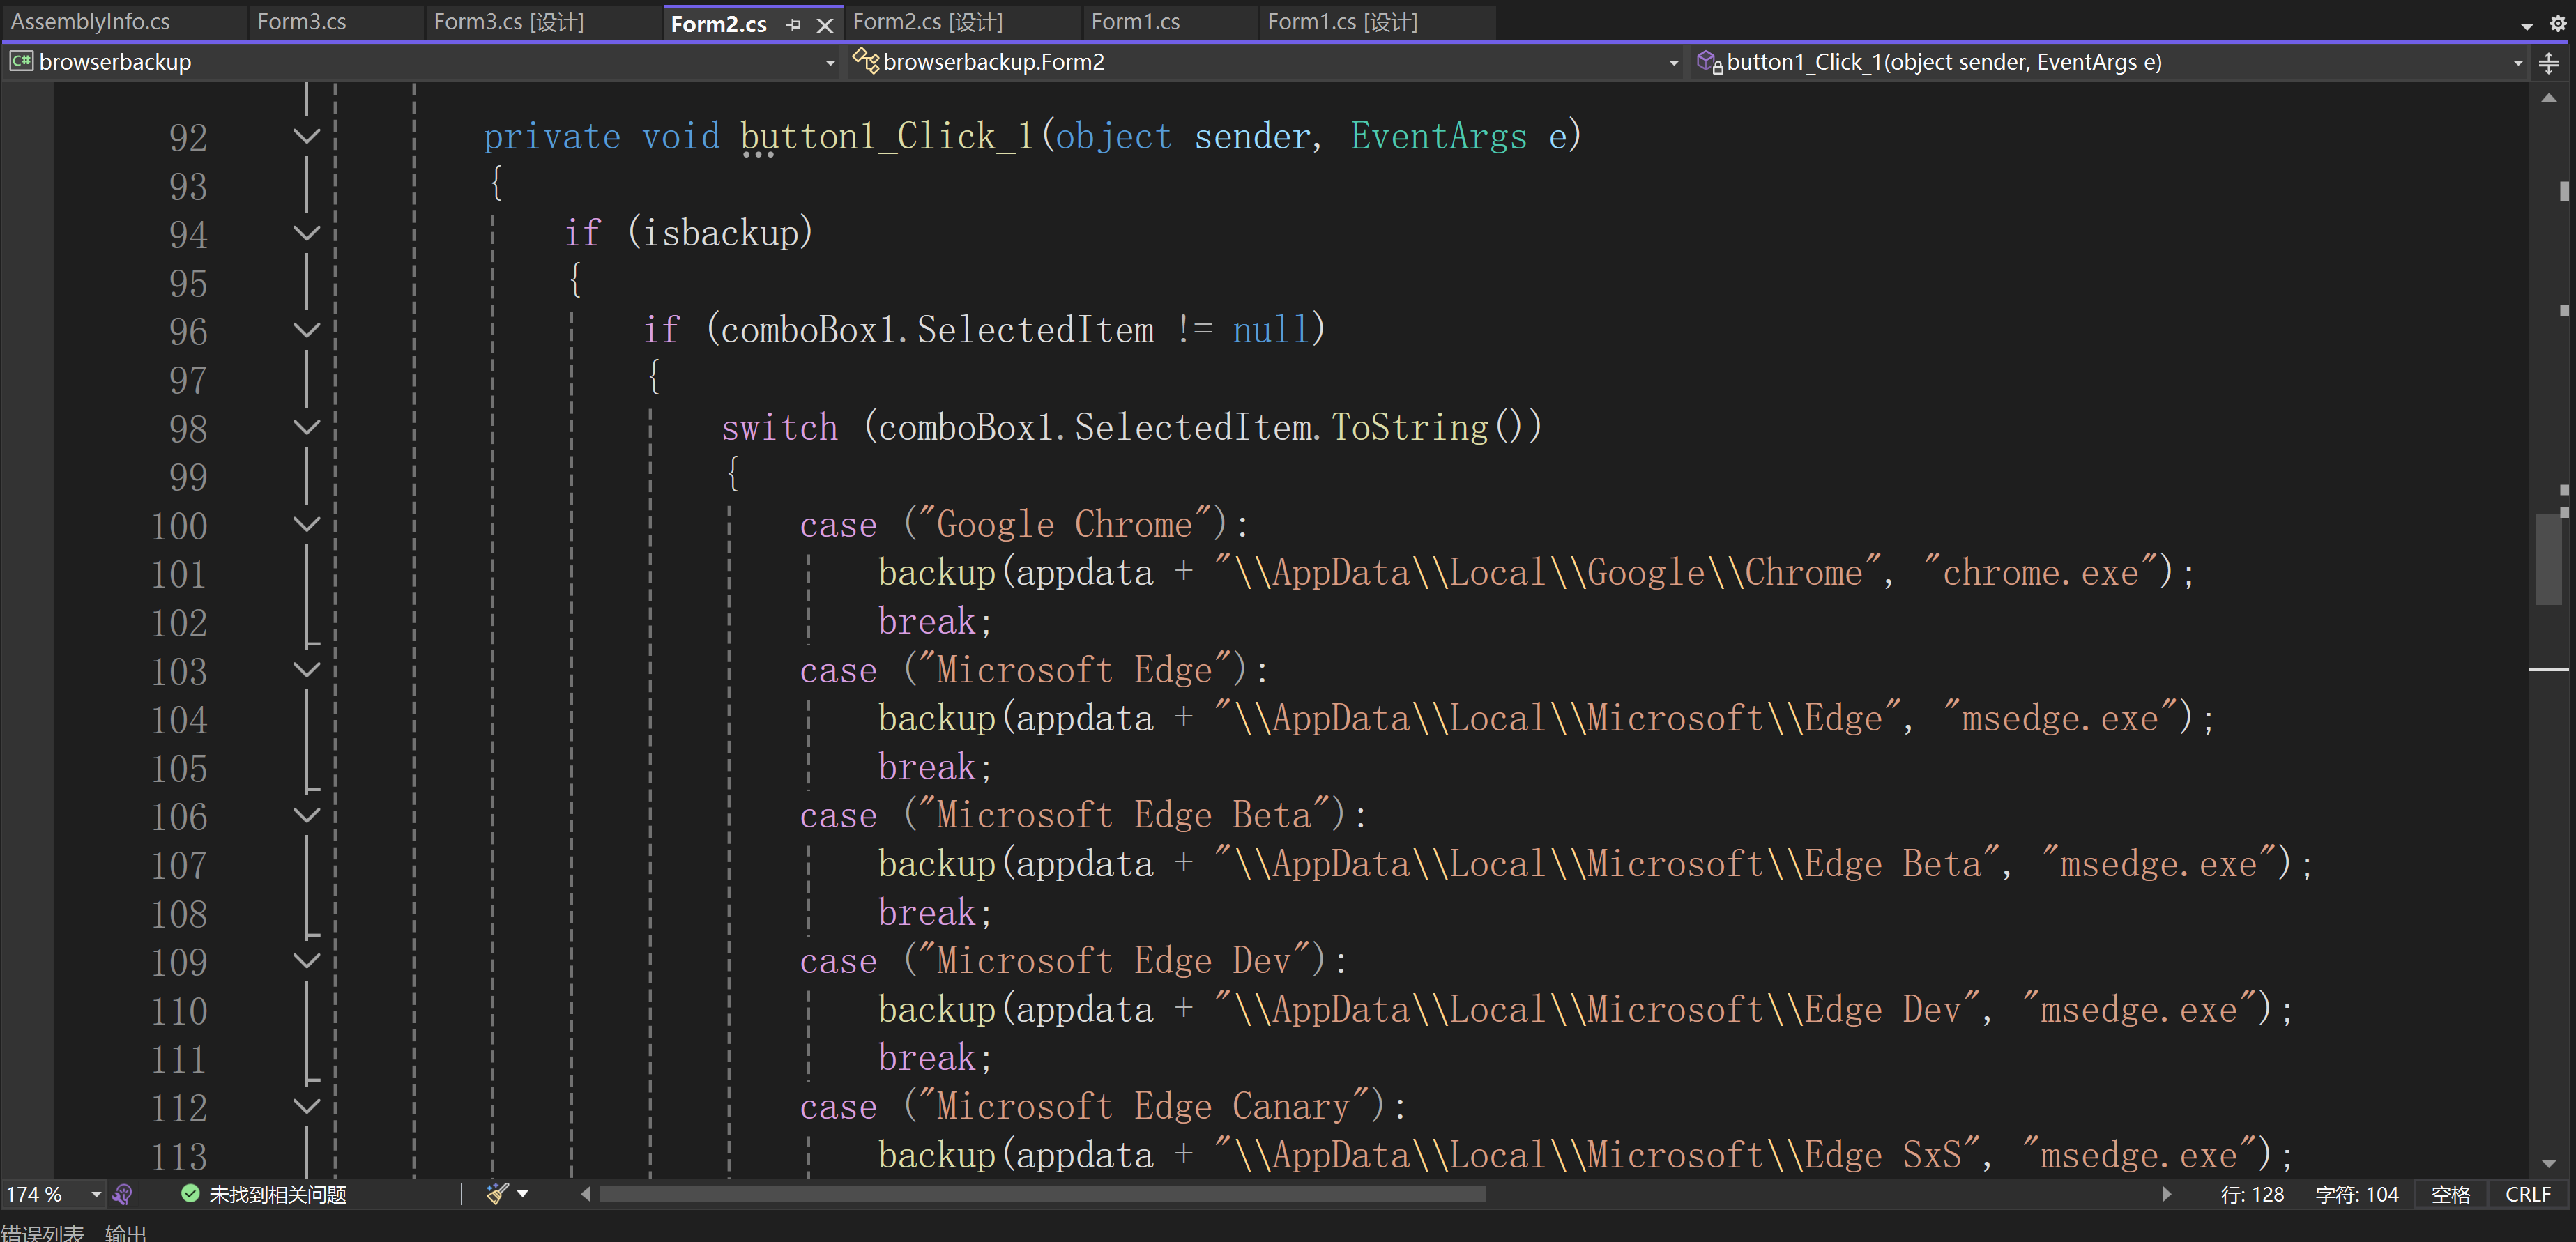Click the green no-issues check icon
This screenshot has width=2576, height=1242.
190,1193
